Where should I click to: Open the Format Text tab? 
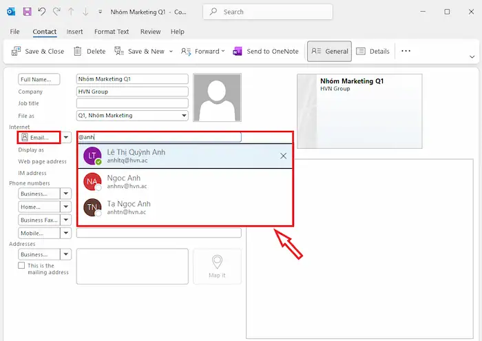pyautogui.click(x=112, y=32)
